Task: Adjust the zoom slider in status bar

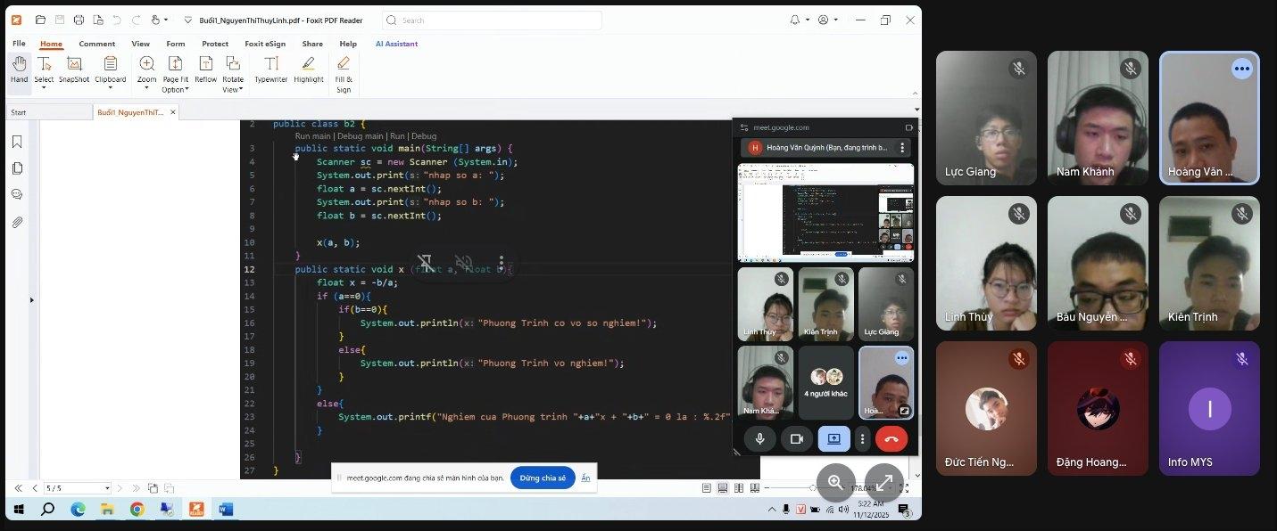Action: coord(811,488)
